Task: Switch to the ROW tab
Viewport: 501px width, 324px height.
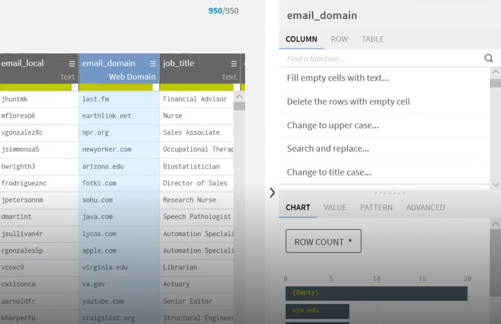Action: [x=340, y=39]
